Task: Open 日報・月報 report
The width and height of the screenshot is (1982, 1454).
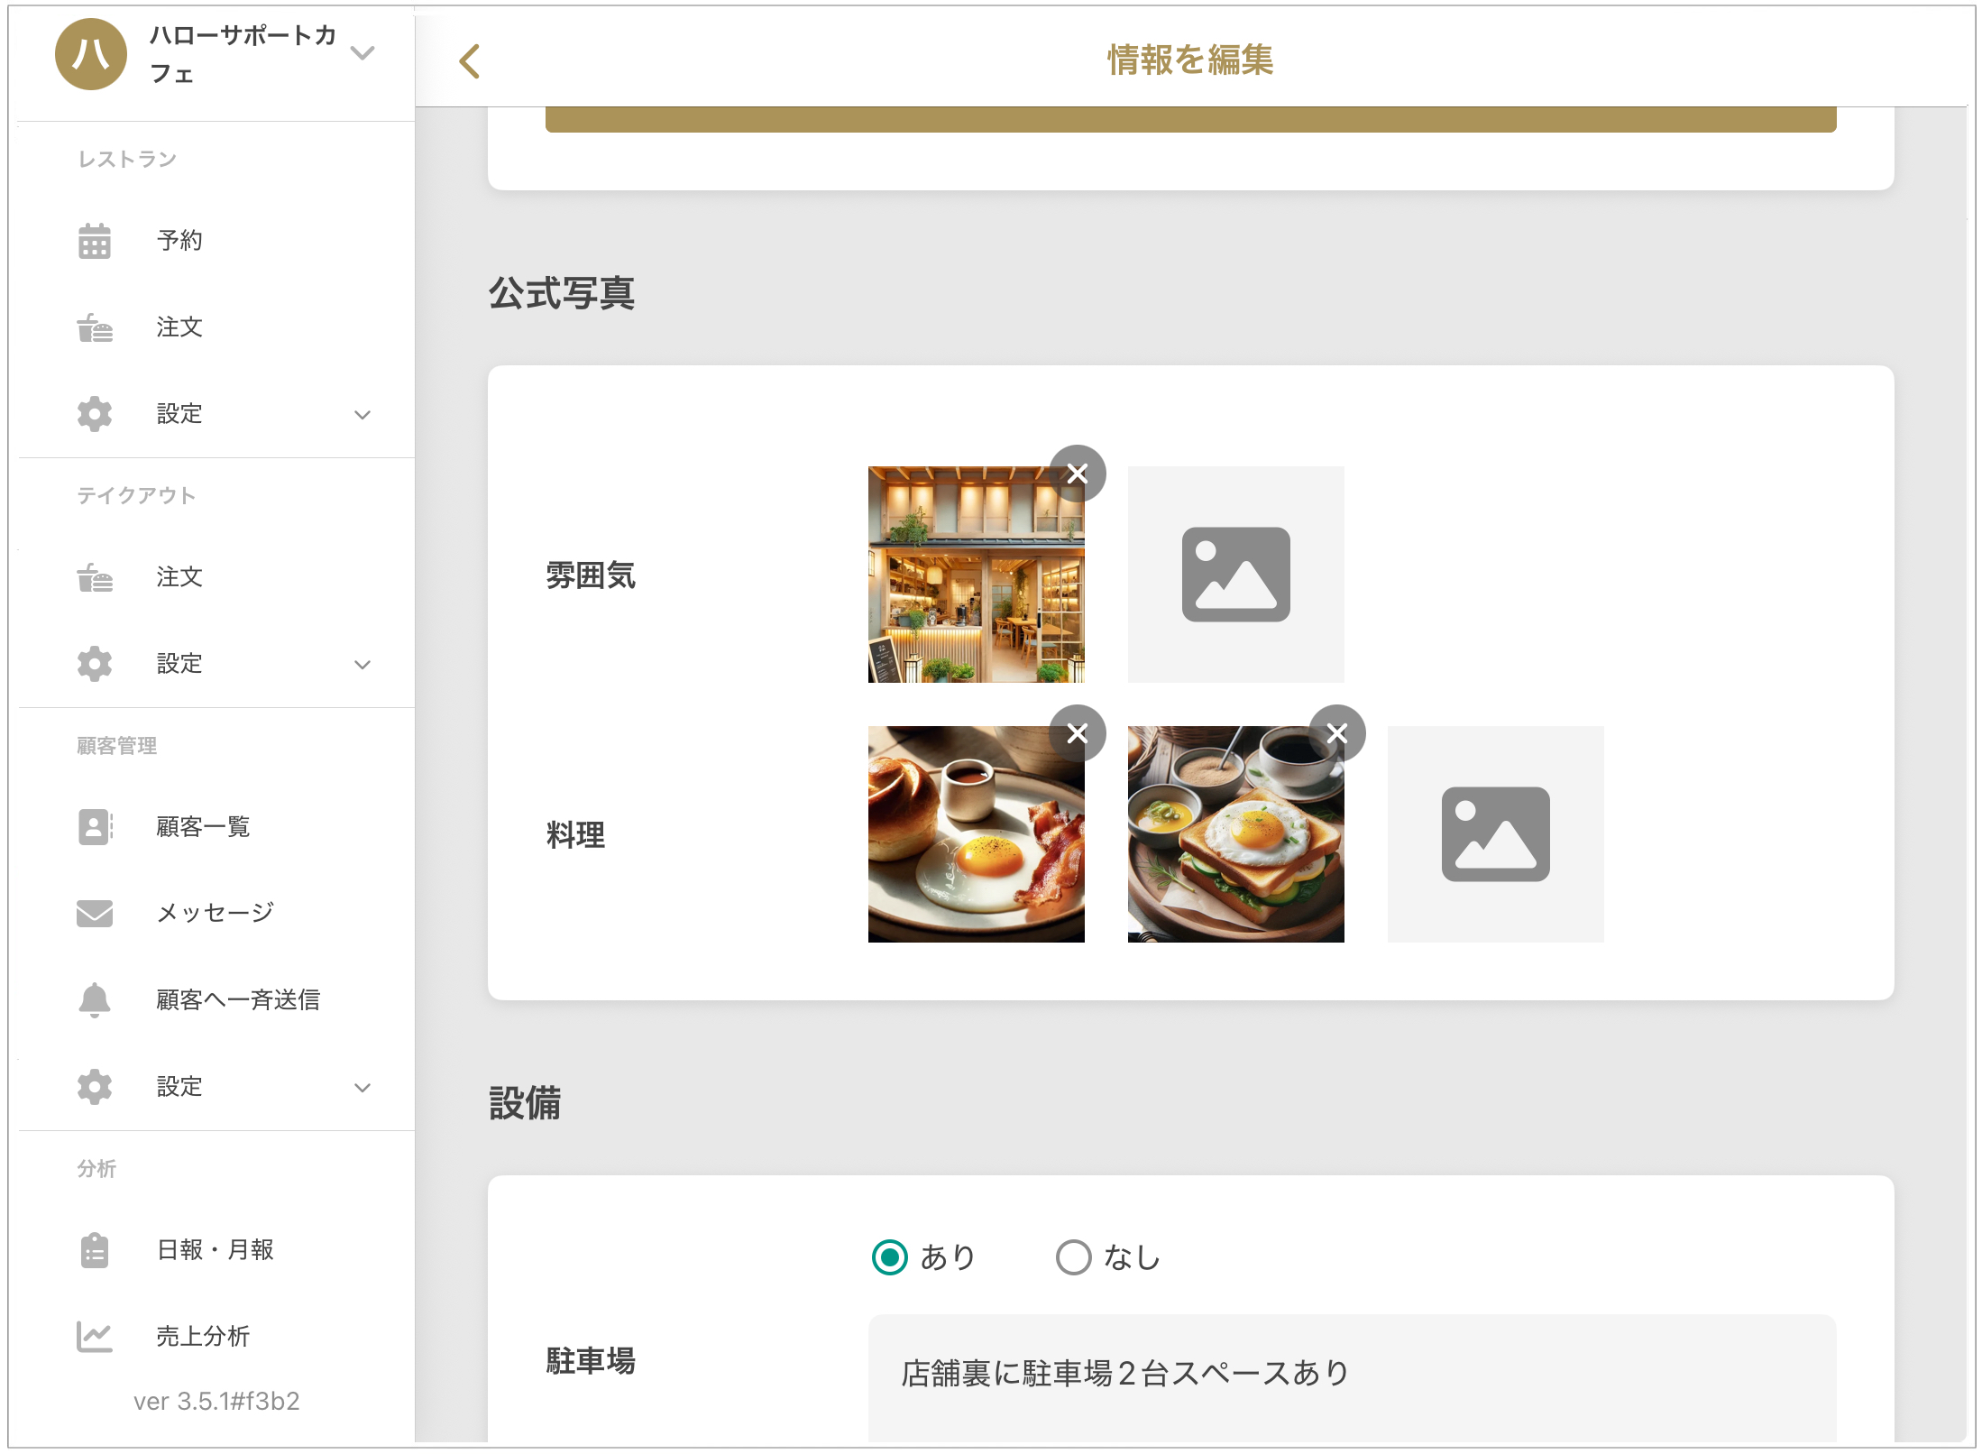Action: 216,1249
